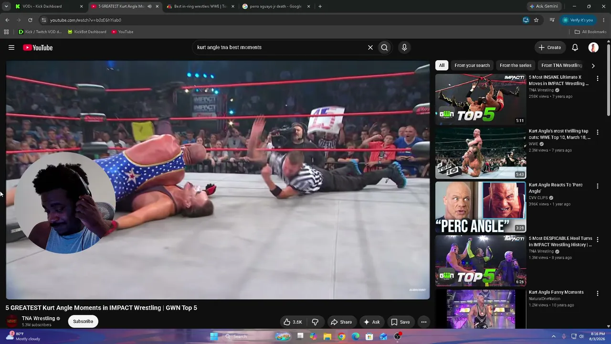Open a new browser tab

point(320,7)
